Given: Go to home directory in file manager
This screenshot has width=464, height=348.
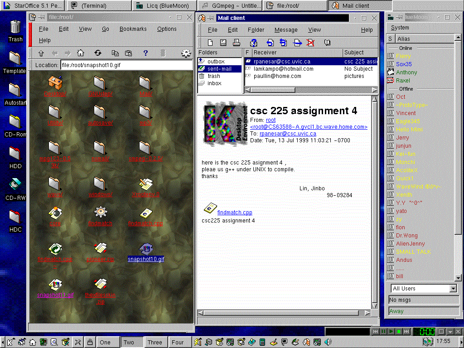Looking at the screenshot, I should pyautogui.click(x=81, y=53).
